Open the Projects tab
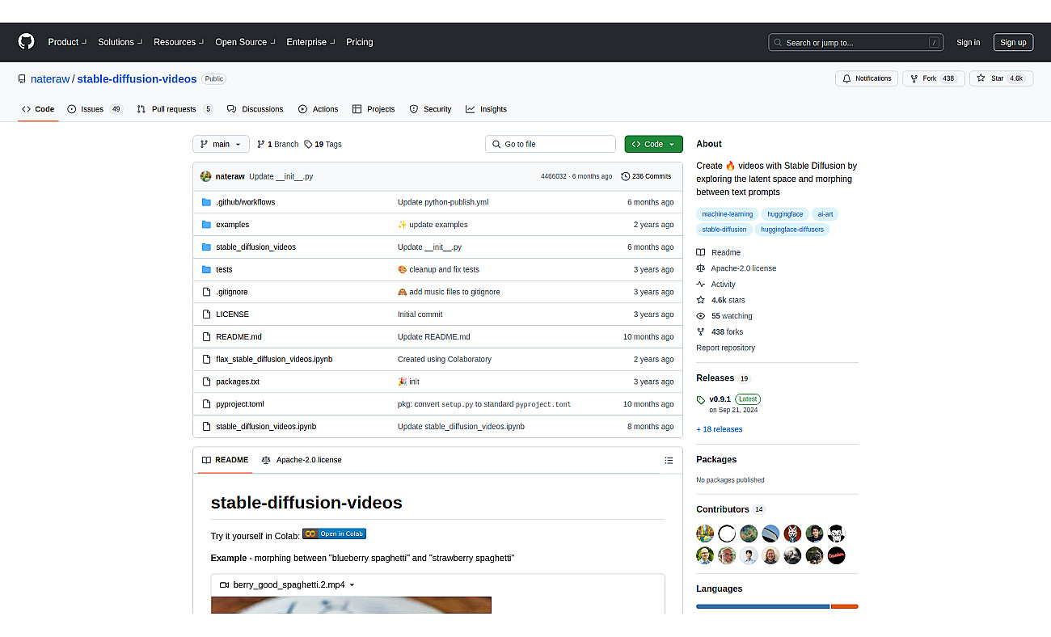The width and height of the screenshot is (1051, 637). [x=374, y=109]
